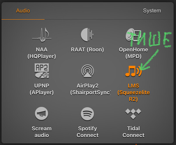
Task: Click the "Spotify Connect" label
Action: coord(88,132)
